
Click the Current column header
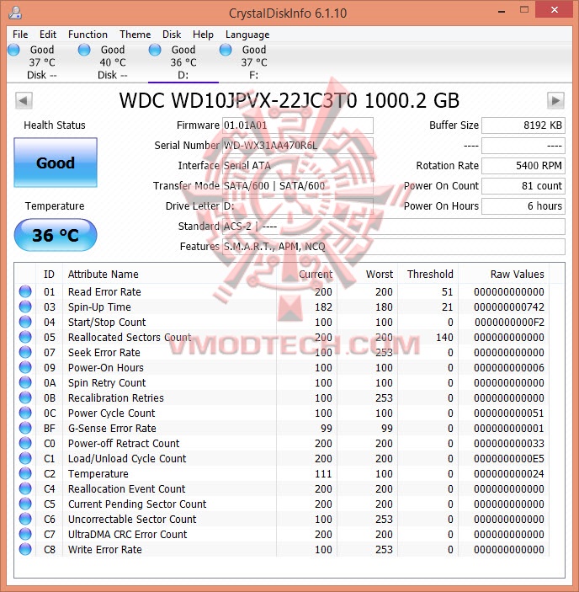pos(306,274)
